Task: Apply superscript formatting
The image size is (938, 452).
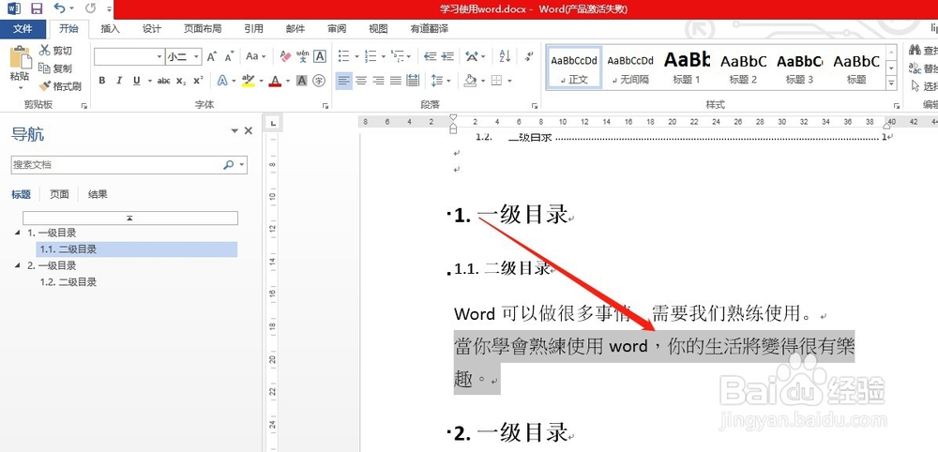Action: point(198,80)
